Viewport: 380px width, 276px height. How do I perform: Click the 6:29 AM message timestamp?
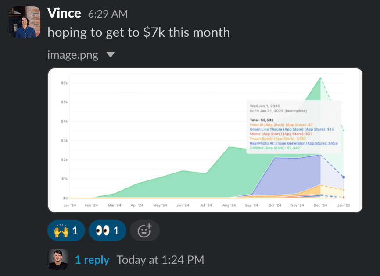[108, 14]
